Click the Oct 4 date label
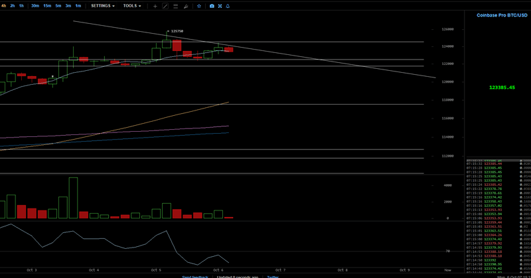This screenshot has width=531, height=278. click(x=94, y=270)
